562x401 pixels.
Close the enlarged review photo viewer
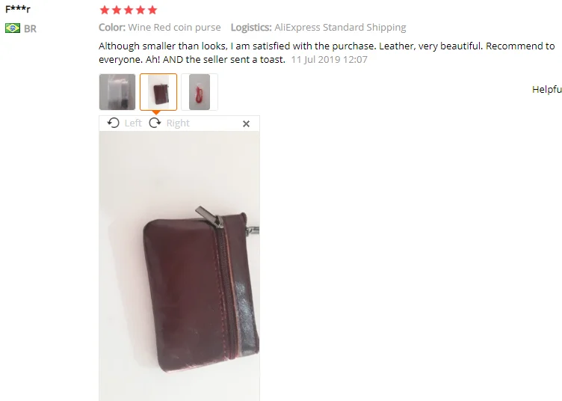246,123
